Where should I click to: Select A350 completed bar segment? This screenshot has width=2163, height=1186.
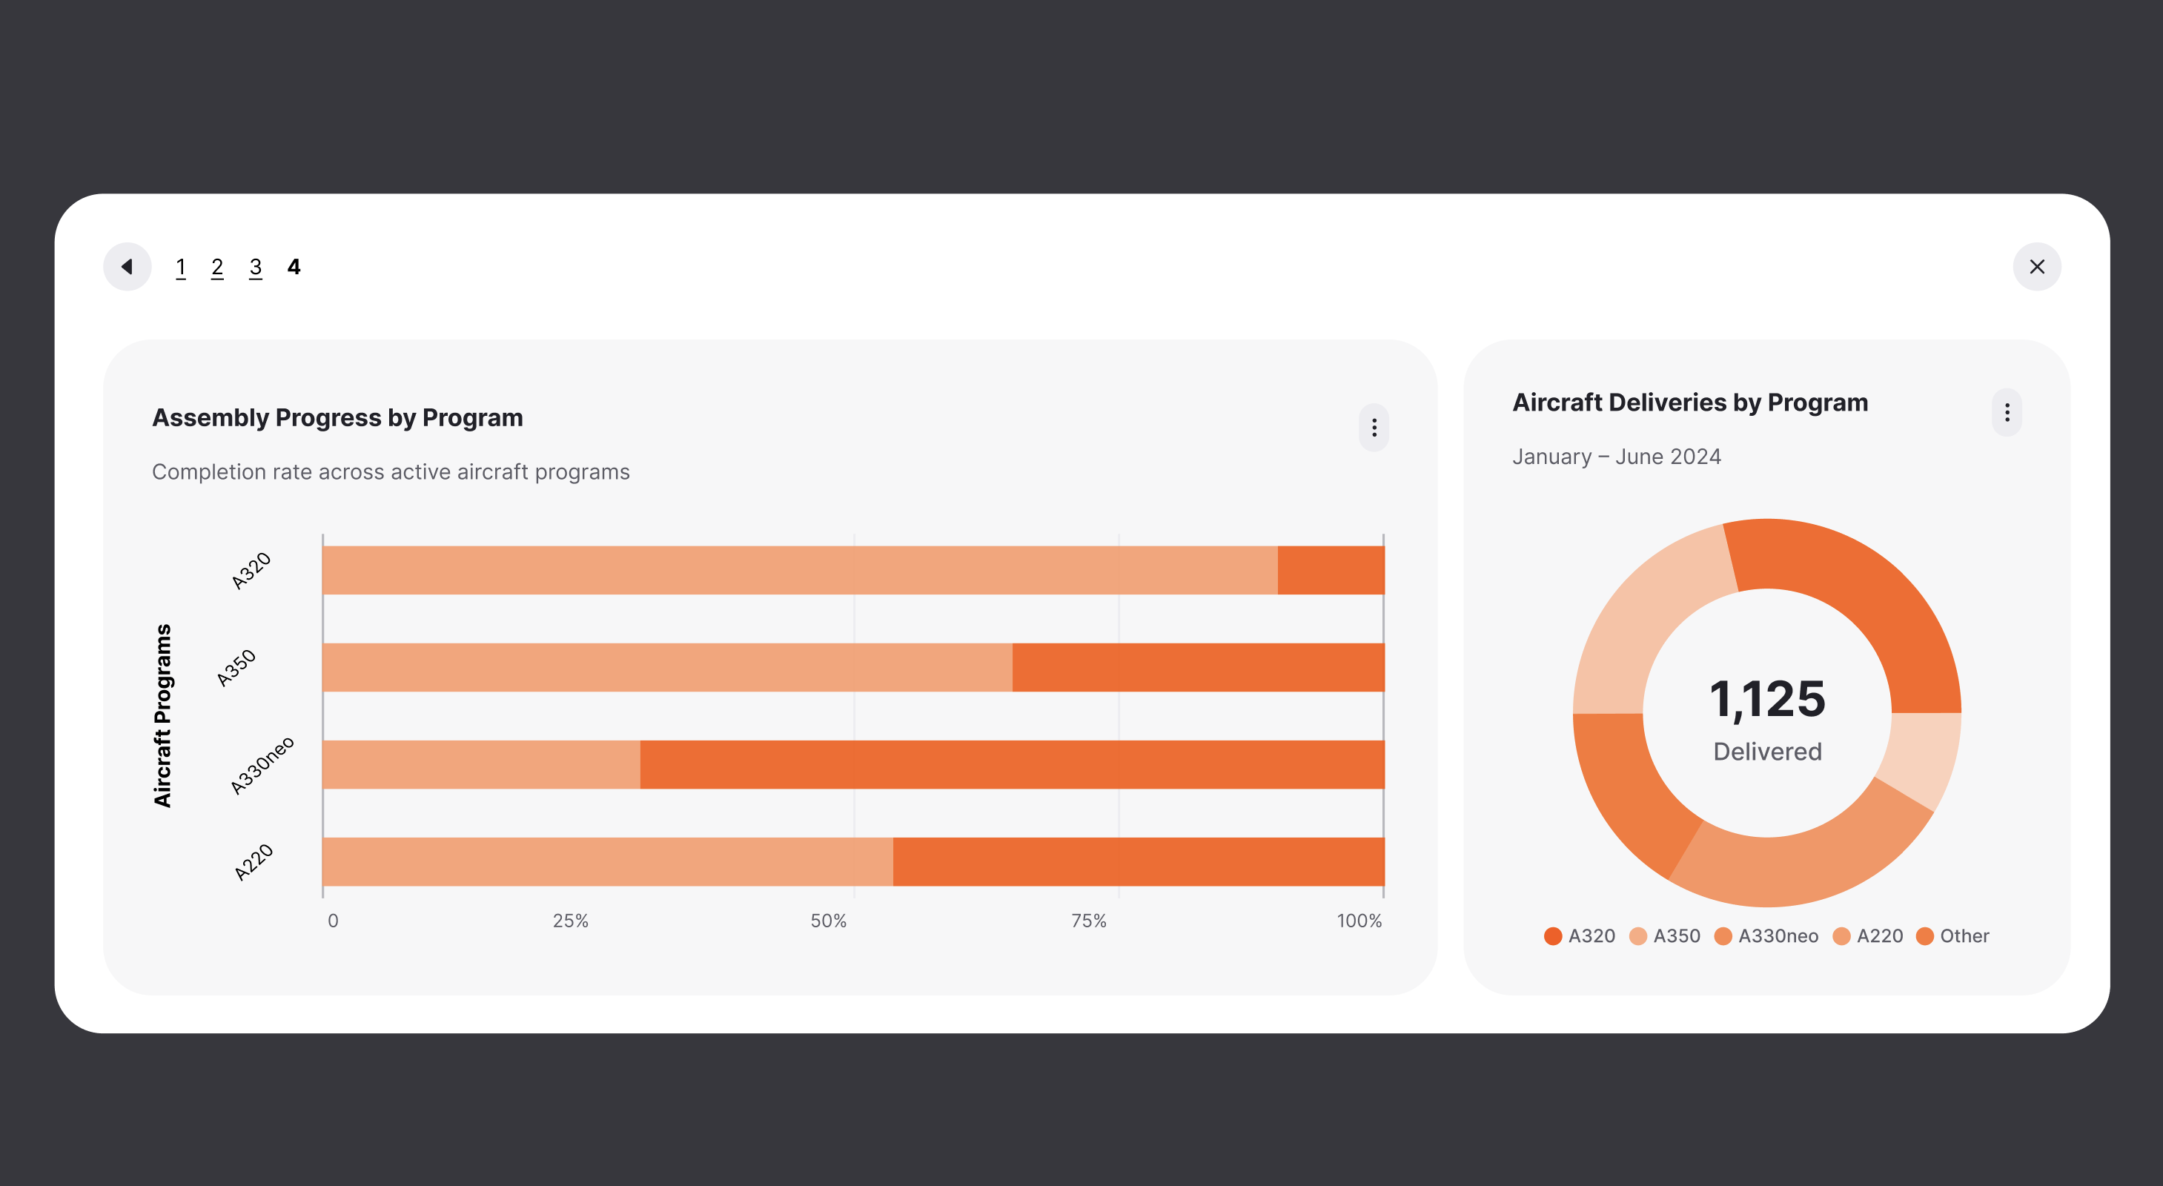668,668
